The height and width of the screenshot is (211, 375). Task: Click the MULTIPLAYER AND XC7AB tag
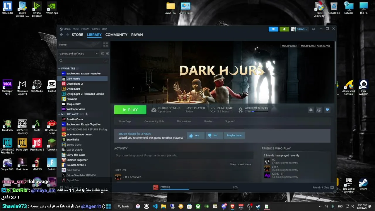315,46
